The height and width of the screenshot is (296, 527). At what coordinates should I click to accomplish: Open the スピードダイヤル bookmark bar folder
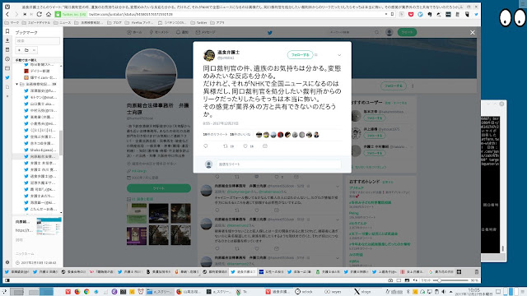(36, 23)
